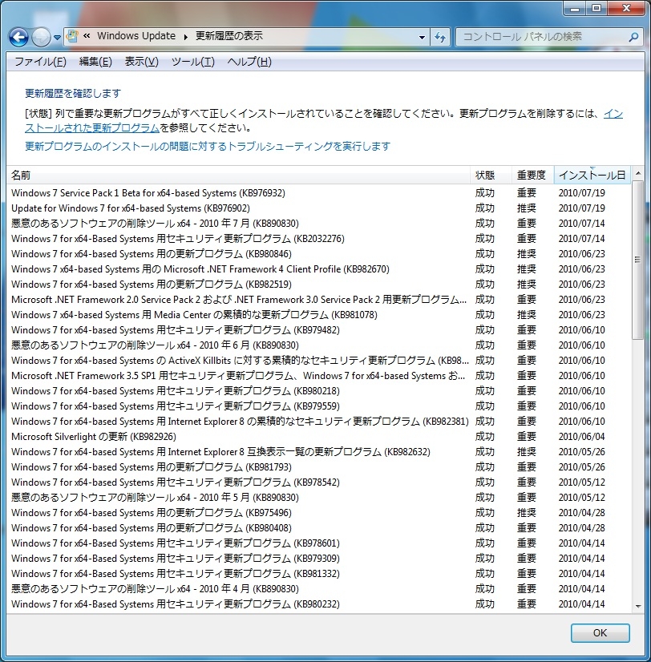This screenshot has width=651, height=662.
Task: Open the 編集(E) menu
Action: (95, 62)
